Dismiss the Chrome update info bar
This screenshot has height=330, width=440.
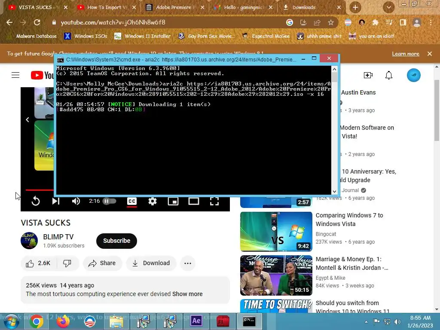coord(430,54)
